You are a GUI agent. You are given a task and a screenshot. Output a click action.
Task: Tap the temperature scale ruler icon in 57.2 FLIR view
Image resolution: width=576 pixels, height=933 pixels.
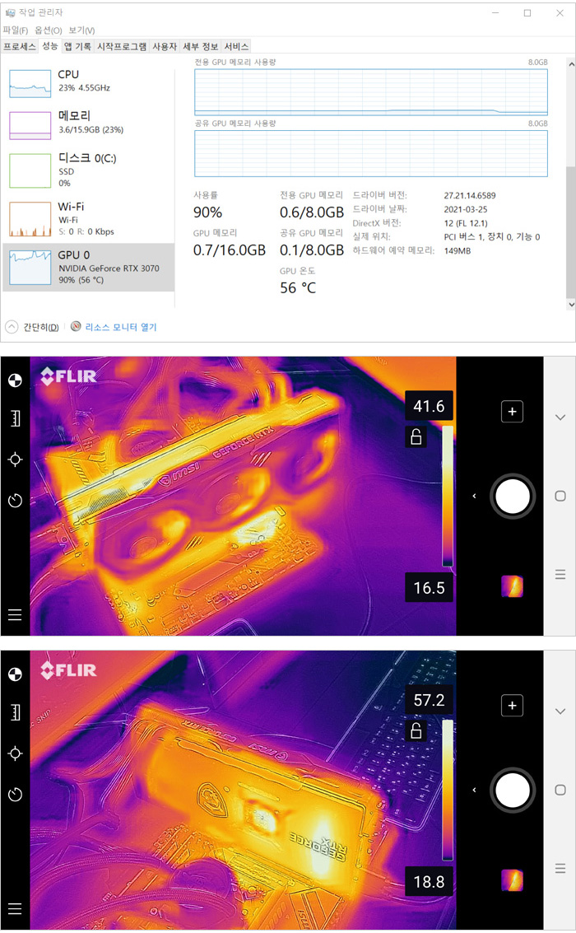point(15,712)
